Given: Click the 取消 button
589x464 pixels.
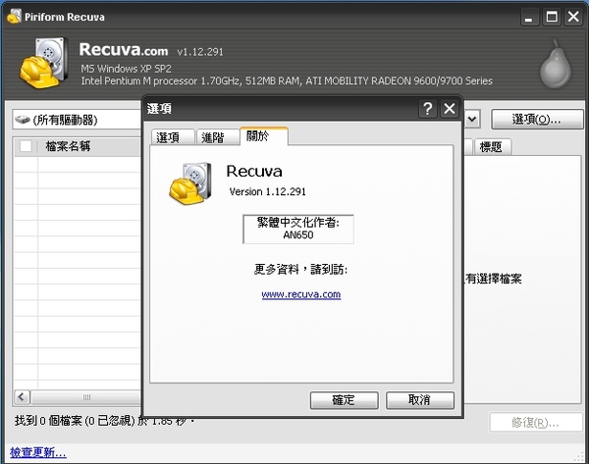Looking at the screenshot, I should 420,400.
